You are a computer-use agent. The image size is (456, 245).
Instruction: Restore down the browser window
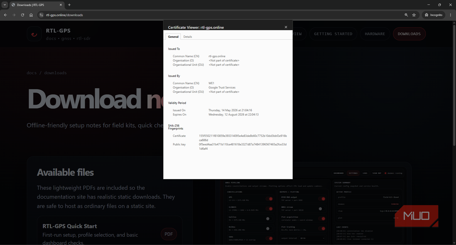pyautogui.click(x=439, y=5)
